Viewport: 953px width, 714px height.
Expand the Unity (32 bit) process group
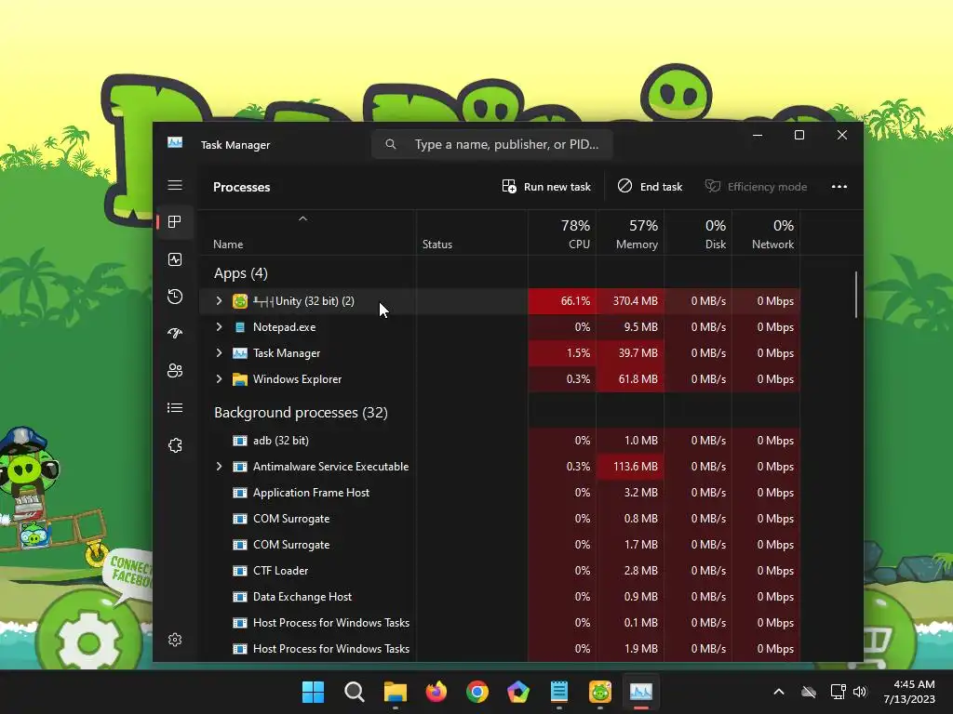point(219,301)
